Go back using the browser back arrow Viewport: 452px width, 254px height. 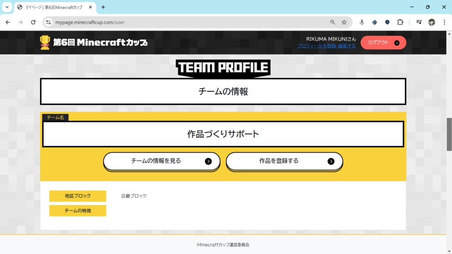click(8, 22)
